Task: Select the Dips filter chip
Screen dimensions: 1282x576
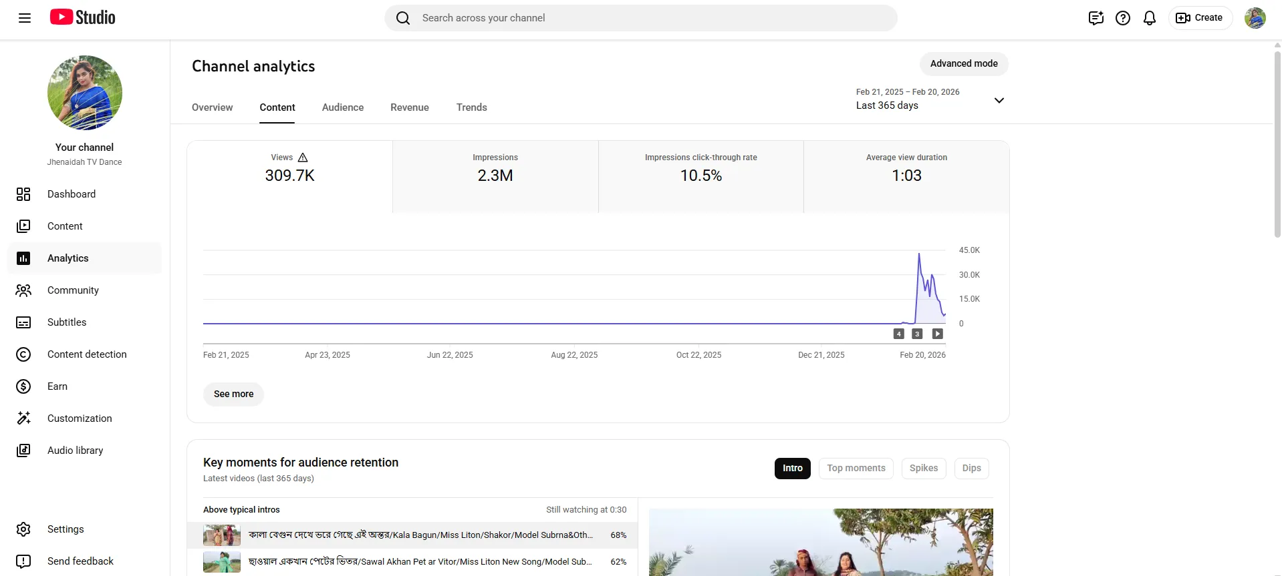Action: click(972, 469)
